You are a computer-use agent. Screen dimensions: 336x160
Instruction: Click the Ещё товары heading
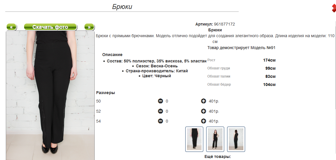[218, 157]
